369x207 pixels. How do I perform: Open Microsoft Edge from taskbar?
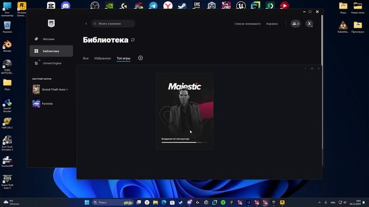coord(164,202)
